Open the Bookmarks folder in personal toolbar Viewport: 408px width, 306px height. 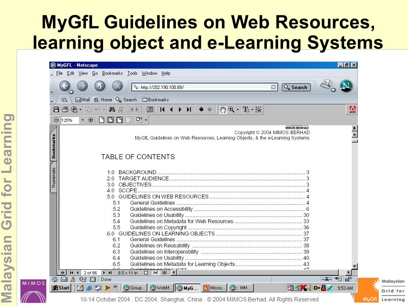click(155, 100)
